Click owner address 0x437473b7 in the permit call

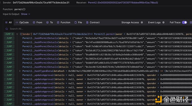click(155, 34)
